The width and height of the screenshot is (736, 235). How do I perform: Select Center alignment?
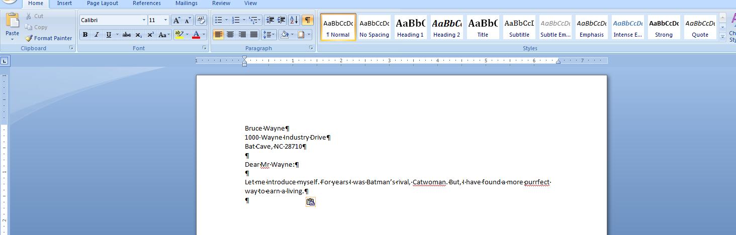[x=230, y=35]
